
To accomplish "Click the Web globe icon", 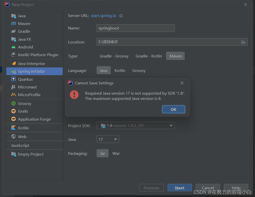I will coord(13,136).
